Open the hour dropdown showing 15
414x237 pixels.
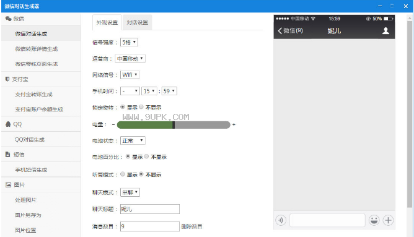(x=149, y=91)
